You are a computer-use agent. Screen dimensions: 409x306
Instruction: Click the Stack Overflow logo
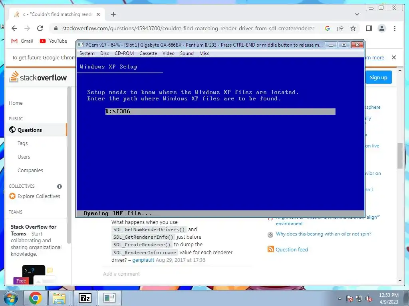(38, 77)
